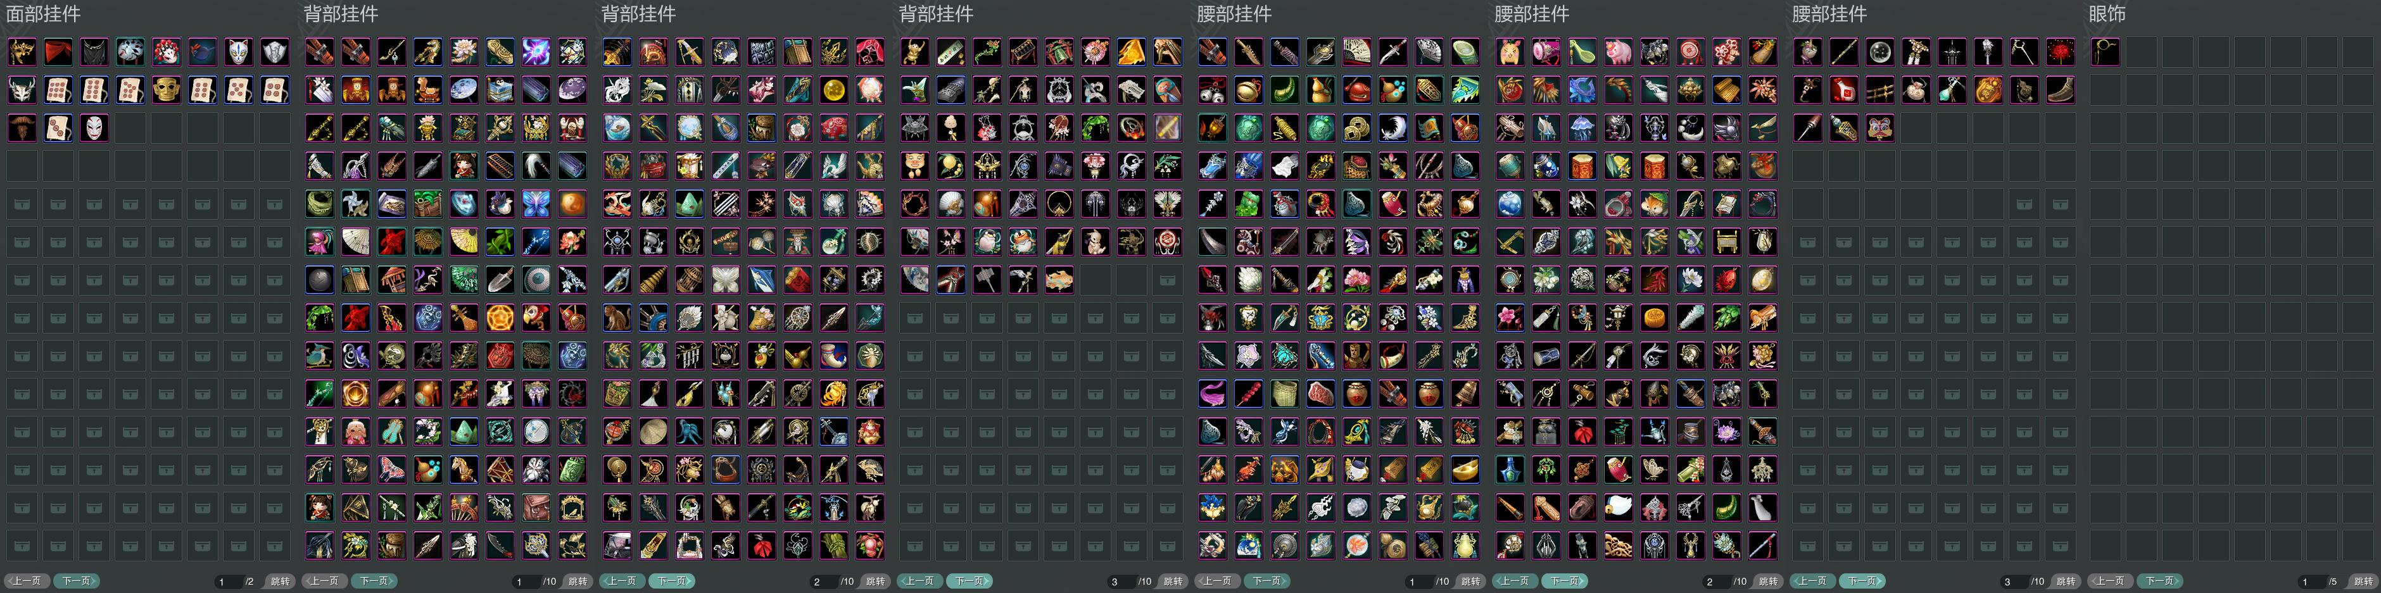Equip the brown mustache and beard item

coord(22,127)
